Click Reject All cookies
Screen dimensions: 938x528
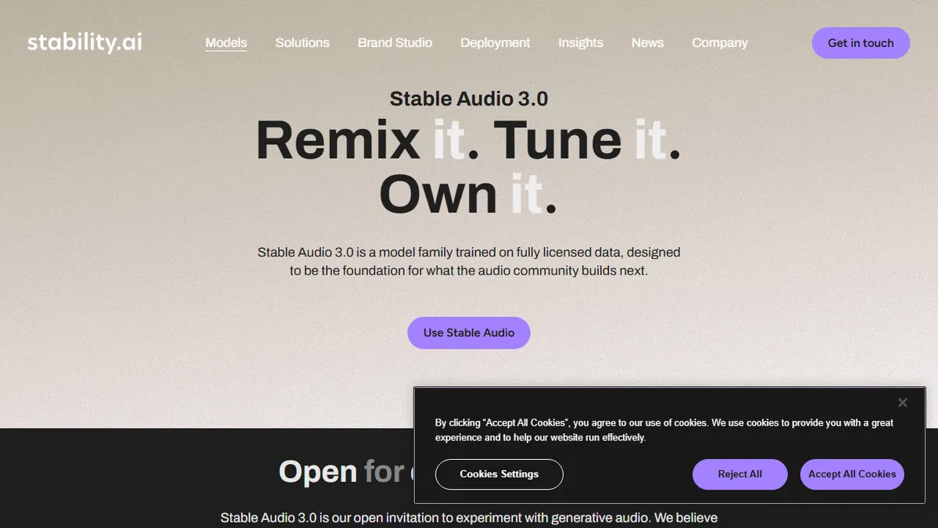(739, 474)
